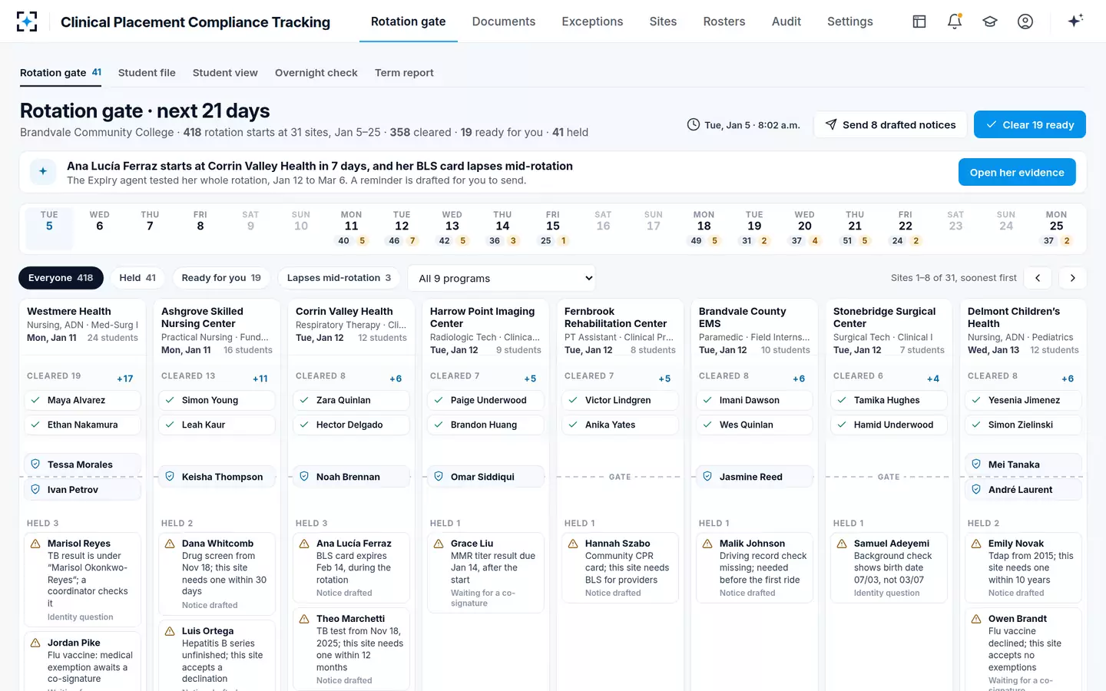Click the sparkle icon in the Ana Lucía banner
Screen dimensions: 1106x691
(x=43, y=172)
